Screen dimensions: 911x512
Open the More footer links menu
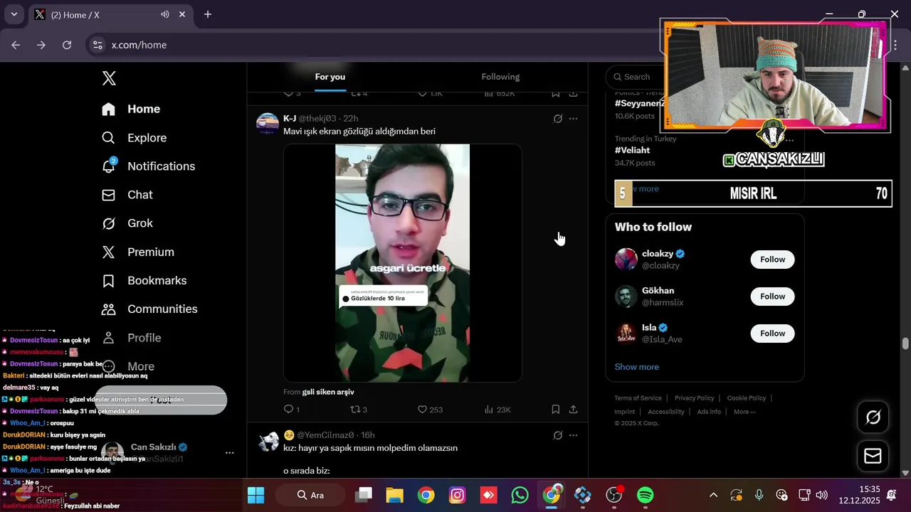coord(744,412)
